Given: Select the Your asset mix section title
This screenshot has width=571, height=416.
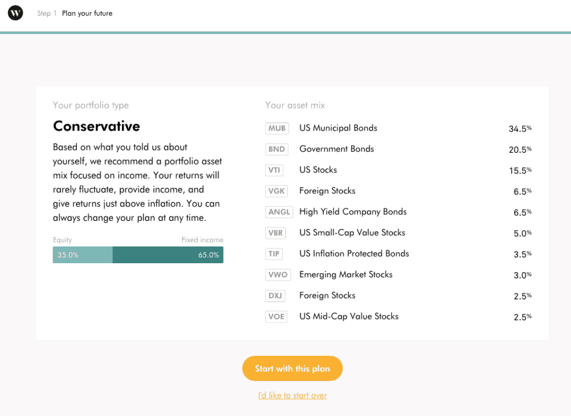Looking at the screenshot, I should 295,105.
